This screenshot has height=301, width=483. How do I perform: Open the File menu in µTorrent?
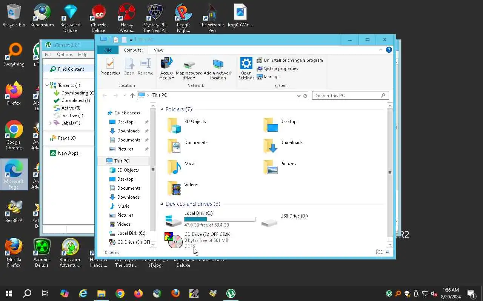click(x=48, y=55)
